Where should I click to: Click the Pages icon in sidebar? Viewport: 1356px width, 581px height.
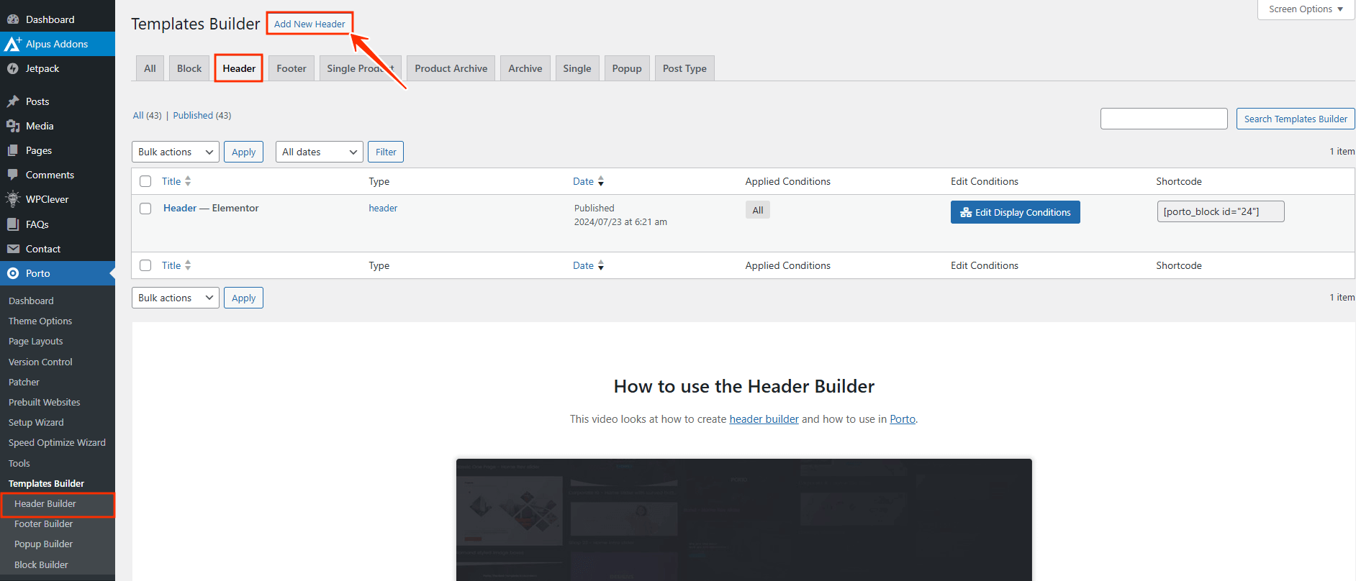coord(13,150)
